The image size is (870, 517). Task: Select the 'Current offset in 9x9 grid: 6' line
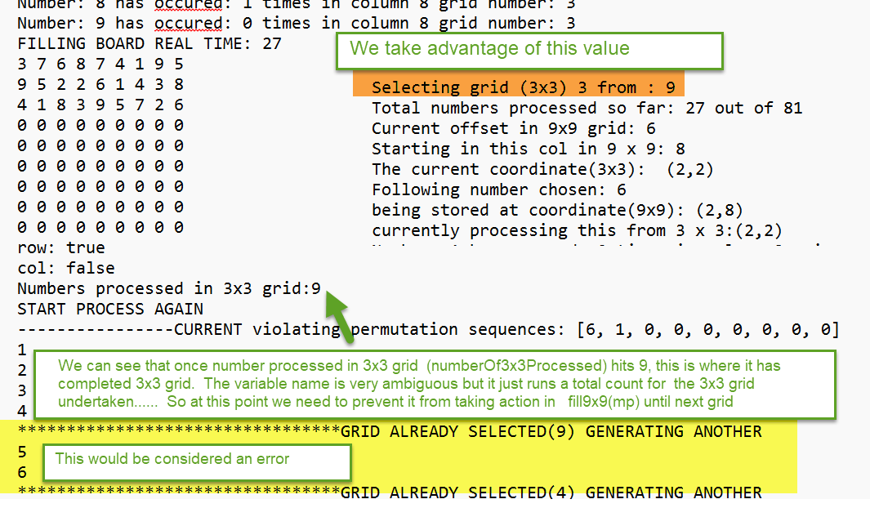(x=513, y=128)
